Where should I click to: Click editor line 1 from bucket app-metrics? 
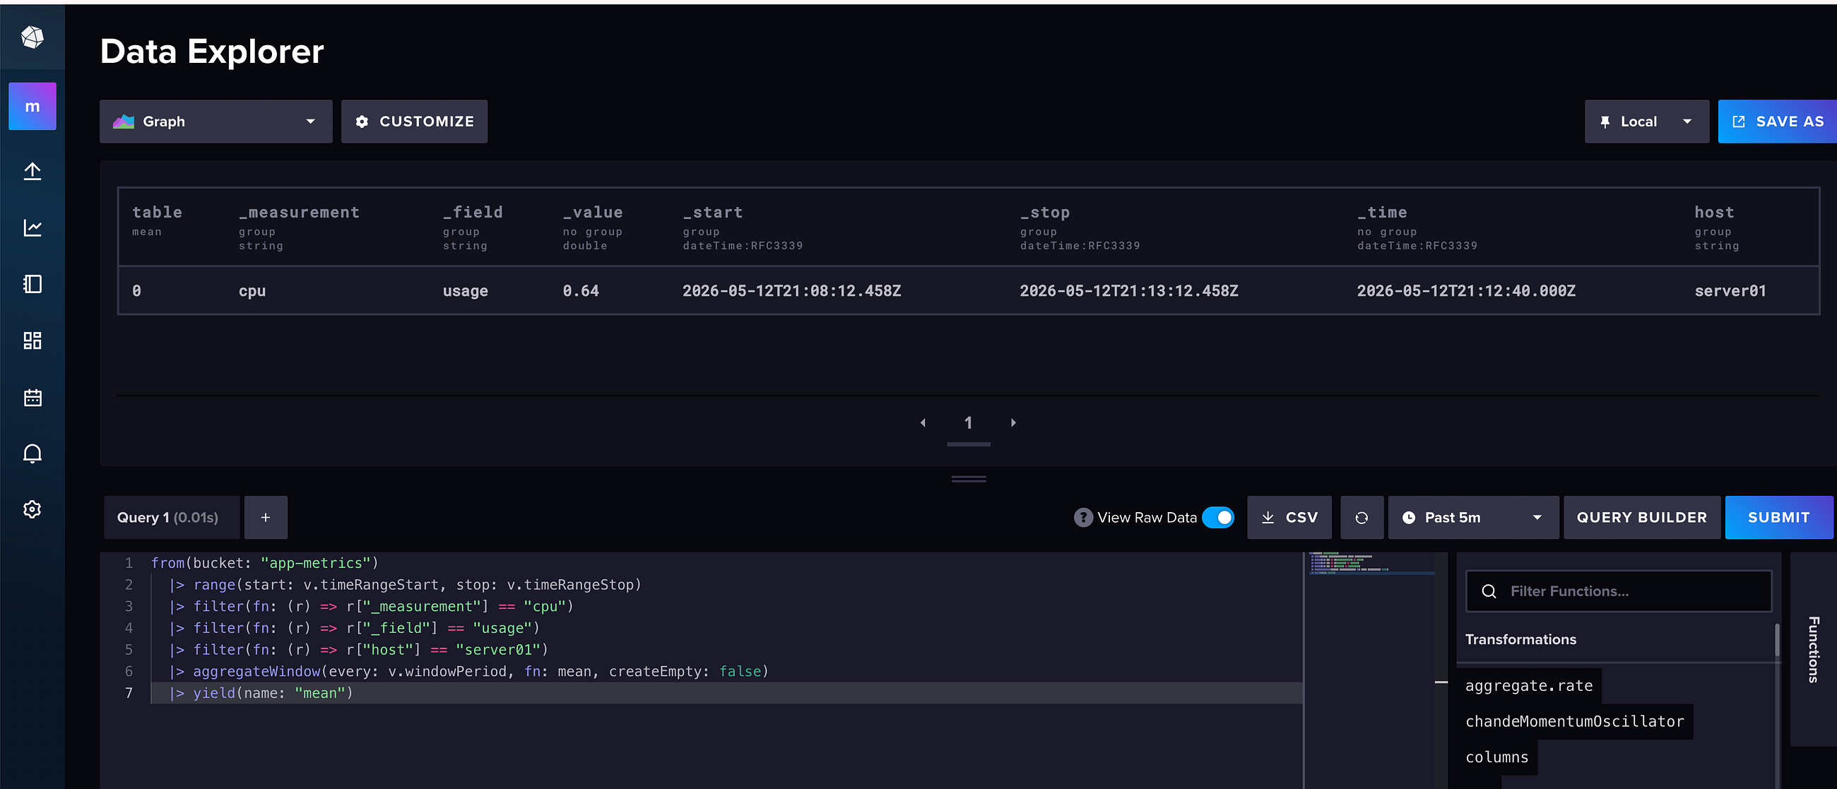264,563
